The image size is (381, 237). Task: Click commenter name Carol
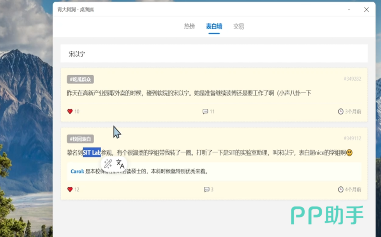(x=77, y=171)
